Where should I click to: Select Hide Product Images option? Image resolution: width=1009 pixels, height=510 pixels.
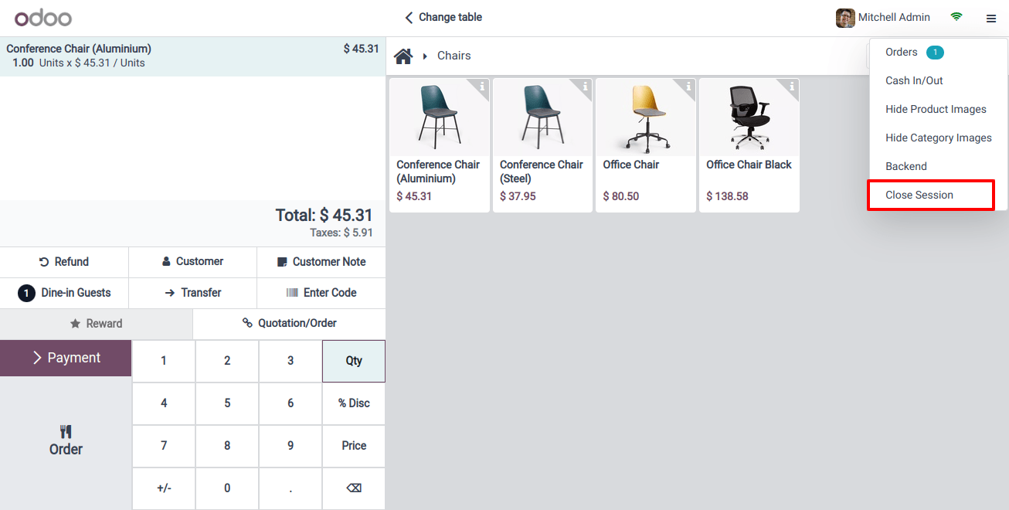click(936, 109)
